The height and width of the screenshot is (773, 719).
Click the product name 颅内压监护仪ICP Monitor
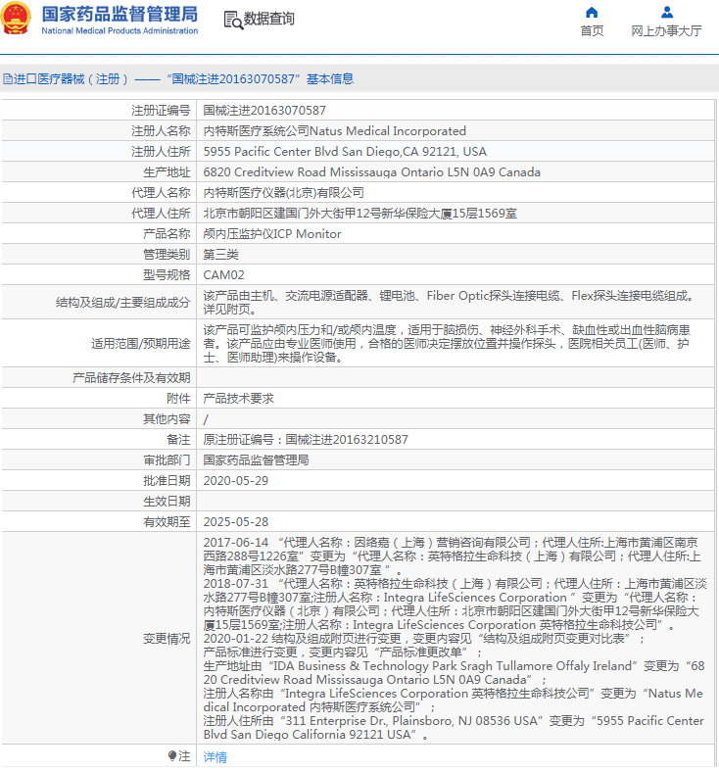pyautogui.click(x=272, y=234)
